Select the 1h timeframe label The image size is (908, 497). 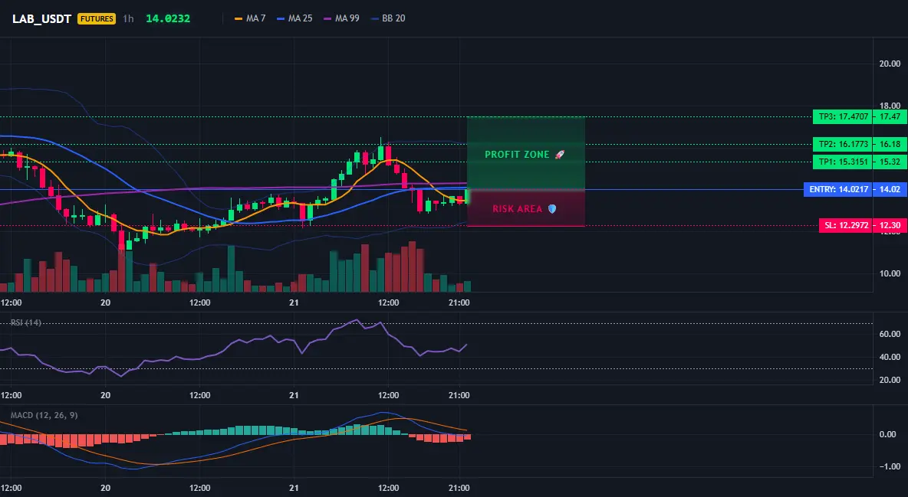128,18
